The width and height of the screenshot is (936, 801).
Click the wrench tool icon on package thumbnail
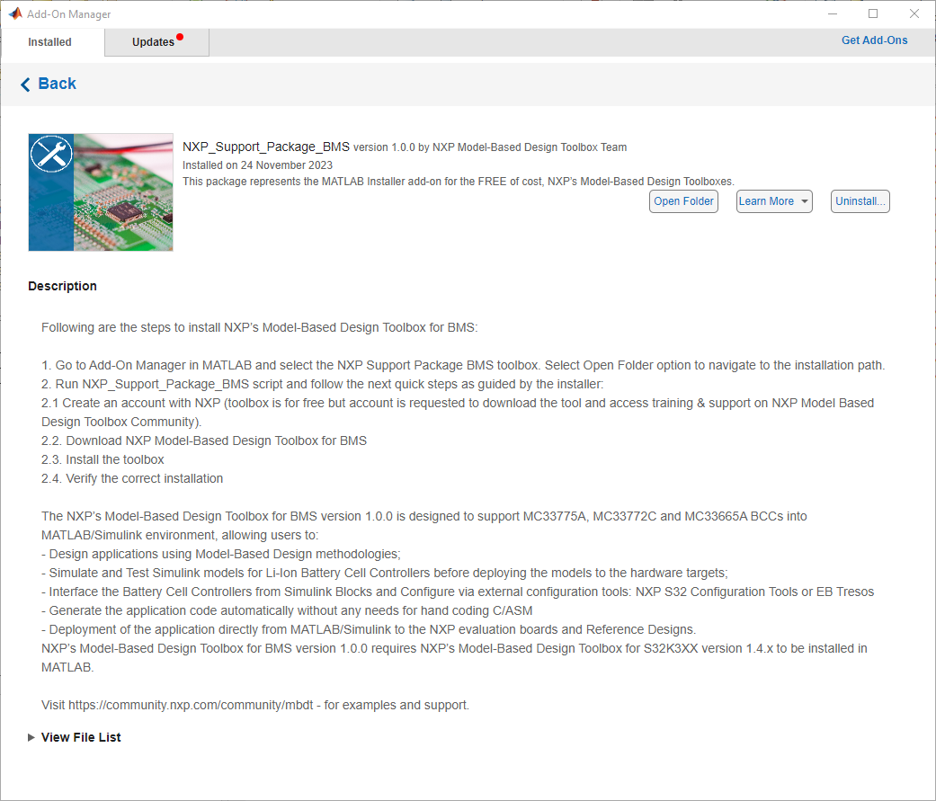51,154
